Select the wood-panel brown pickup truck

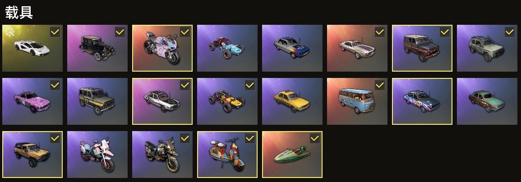(32, 155)
